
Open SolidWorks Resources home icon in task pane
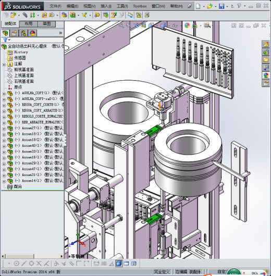click(x=266, y=44)
